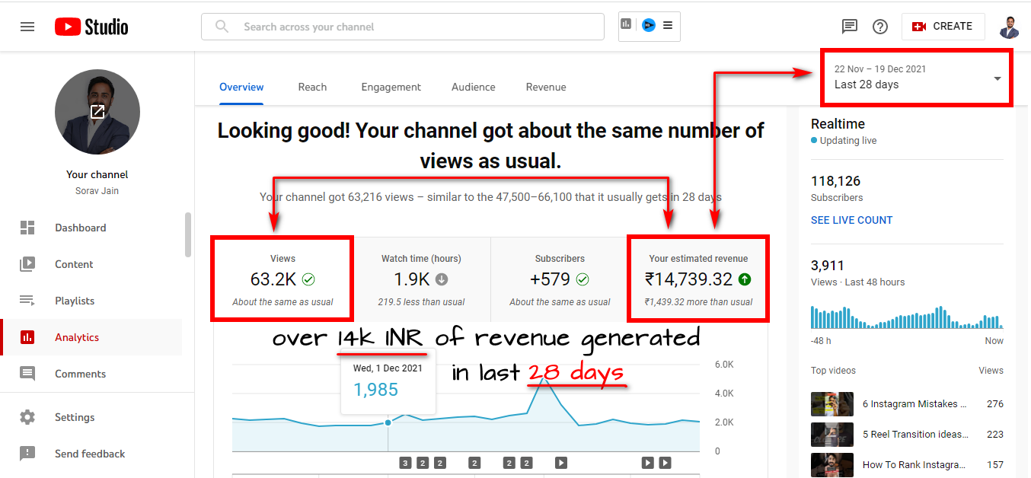Screen dimensions: 1031x478
Task: Switch to the Reach tab
Action: pyautogui.click(x=312, y=87)
